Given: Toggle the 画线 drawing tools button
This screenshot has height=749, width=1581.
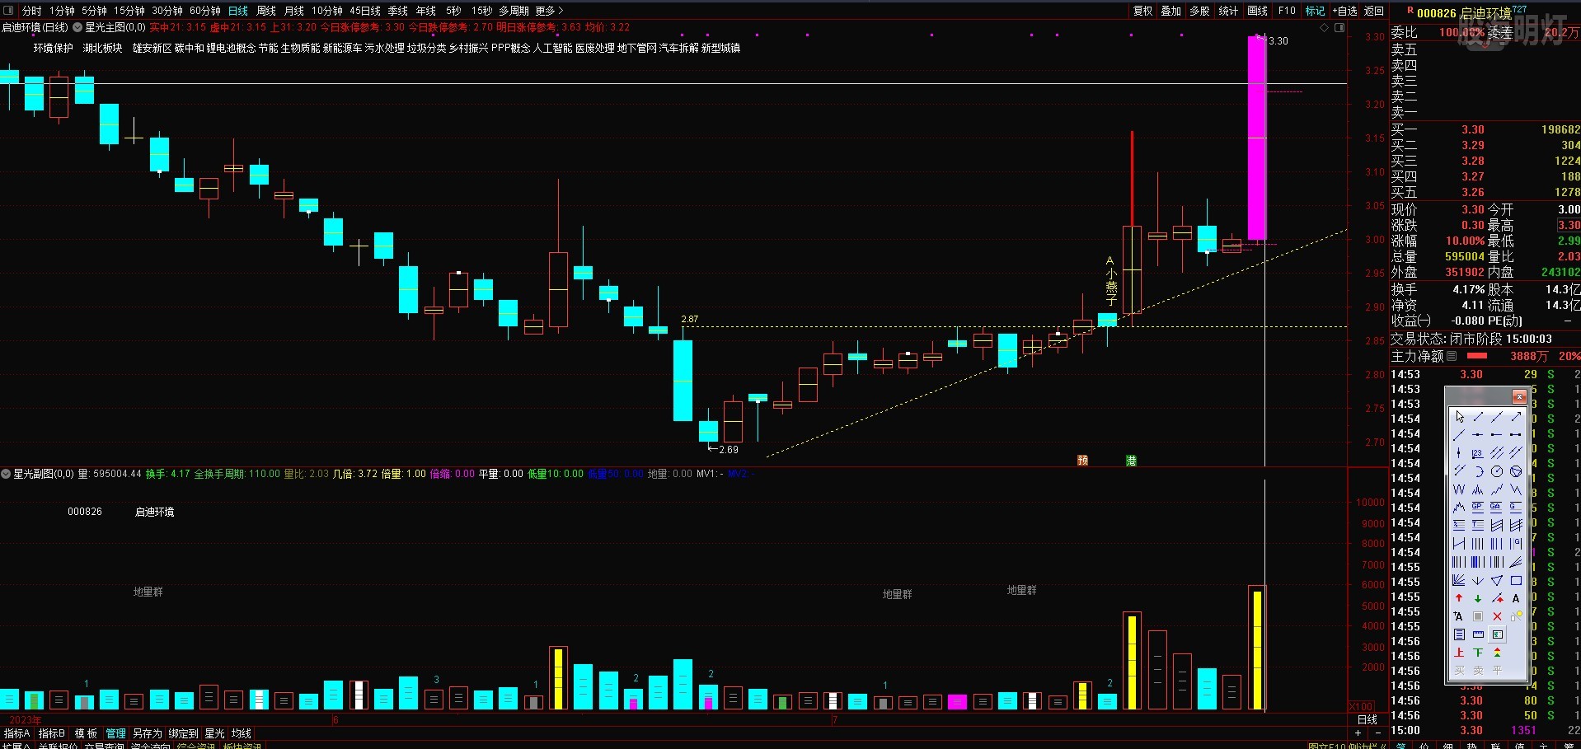Looking at the screenshot, I should point(1257,11).
